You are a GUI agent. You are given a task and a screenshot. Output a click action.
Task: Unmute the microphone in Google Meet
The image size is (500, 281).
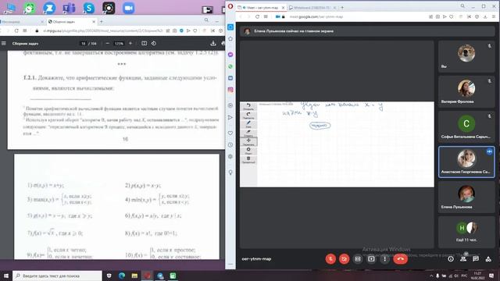(x=330, y=259)
